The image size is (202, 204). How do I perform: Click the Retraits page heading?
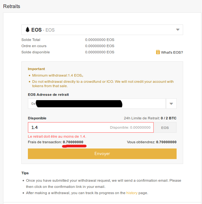pyautogui.click(x=11, y=6)
